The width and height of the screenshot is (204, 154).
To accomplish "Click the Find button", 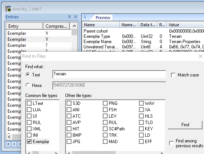I will coord(185,125).
